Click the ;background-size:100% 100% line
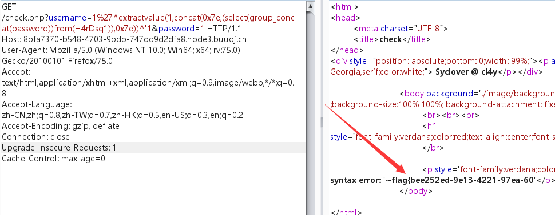The image size is (555, 215). point(443,104)
